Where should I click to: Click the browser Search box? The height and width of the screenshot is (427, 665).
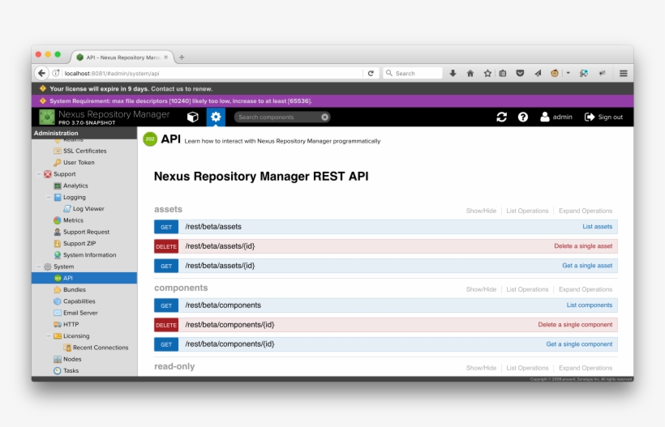tap(413, 73)
